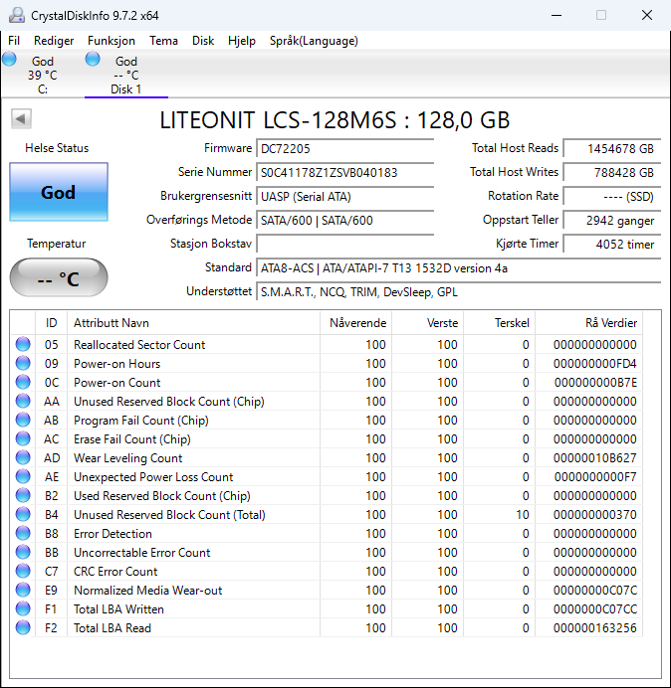Click raw value 00000010B627

point(595,458)
